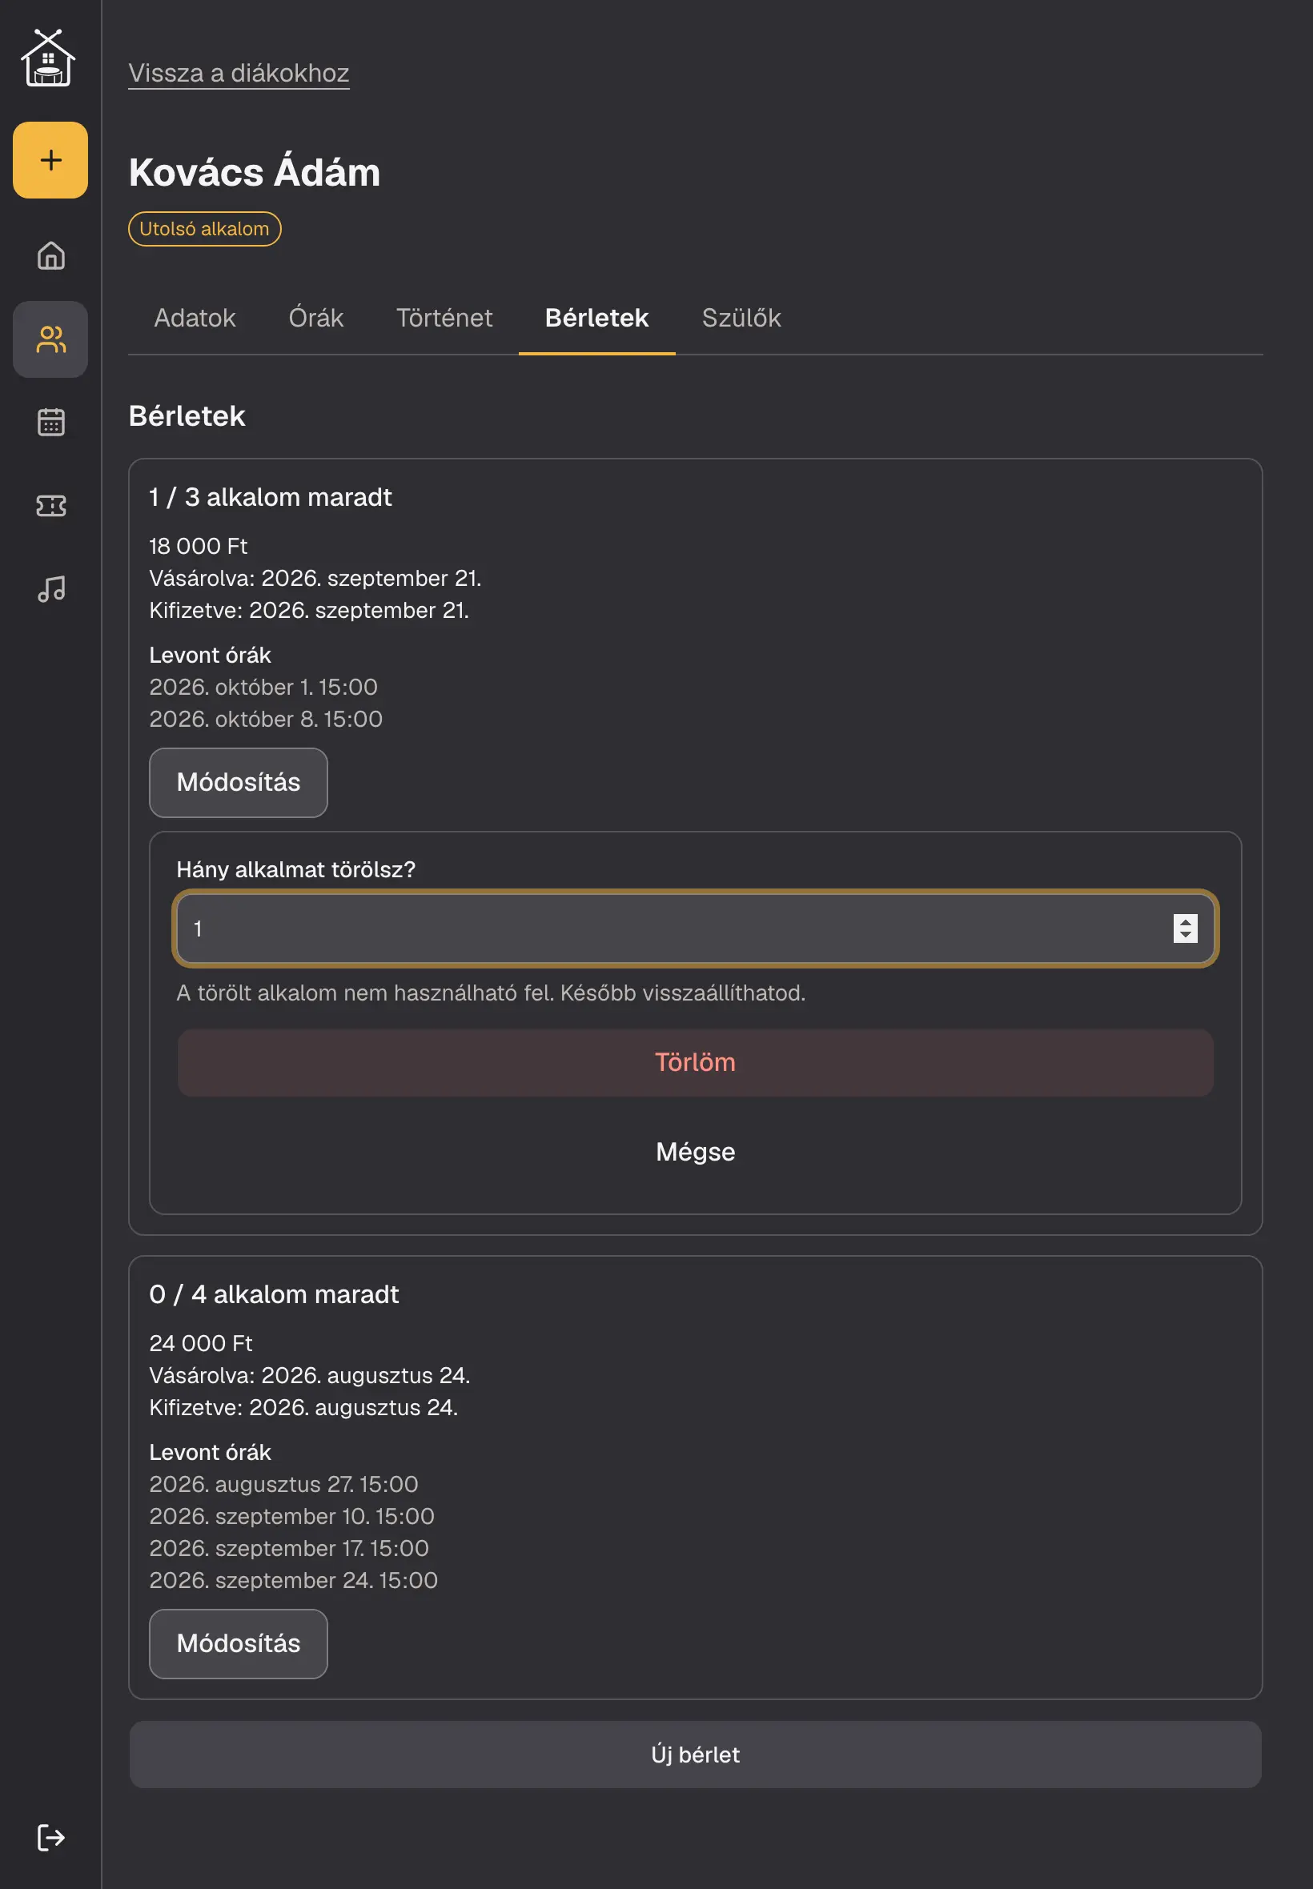This screenshot has height=1889, width=1313.
Task: Focus the Hány alkalmat törölsz number field
Action: pos(695,928)
